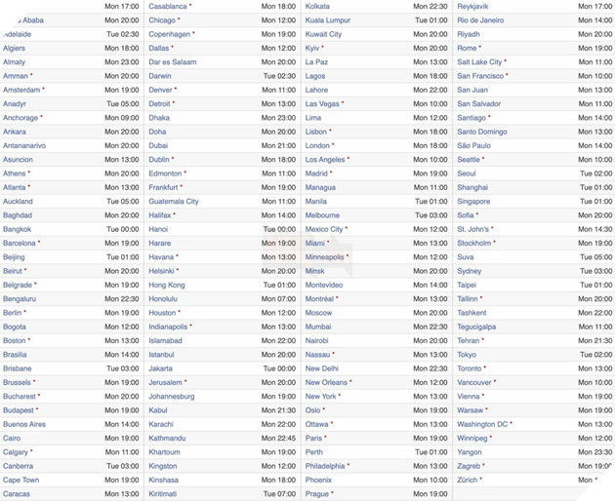Open the Rio de Janeiro link
The height and width of the screenshot is (501, 615).
point(480,19)
